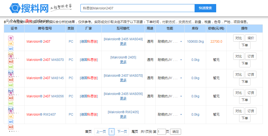
Task: Go to 下一页 in pagination
Action: click(122, 132)
